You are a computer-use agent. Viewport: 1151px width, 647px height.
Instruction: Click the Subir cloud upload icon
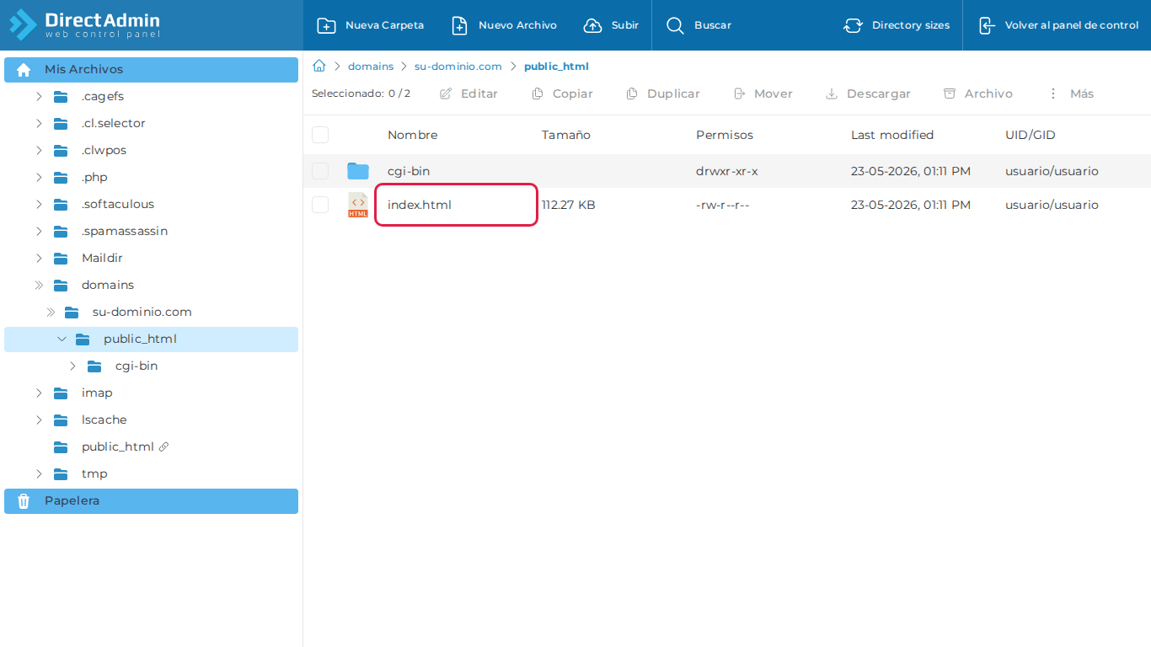(x=593, y=25)
